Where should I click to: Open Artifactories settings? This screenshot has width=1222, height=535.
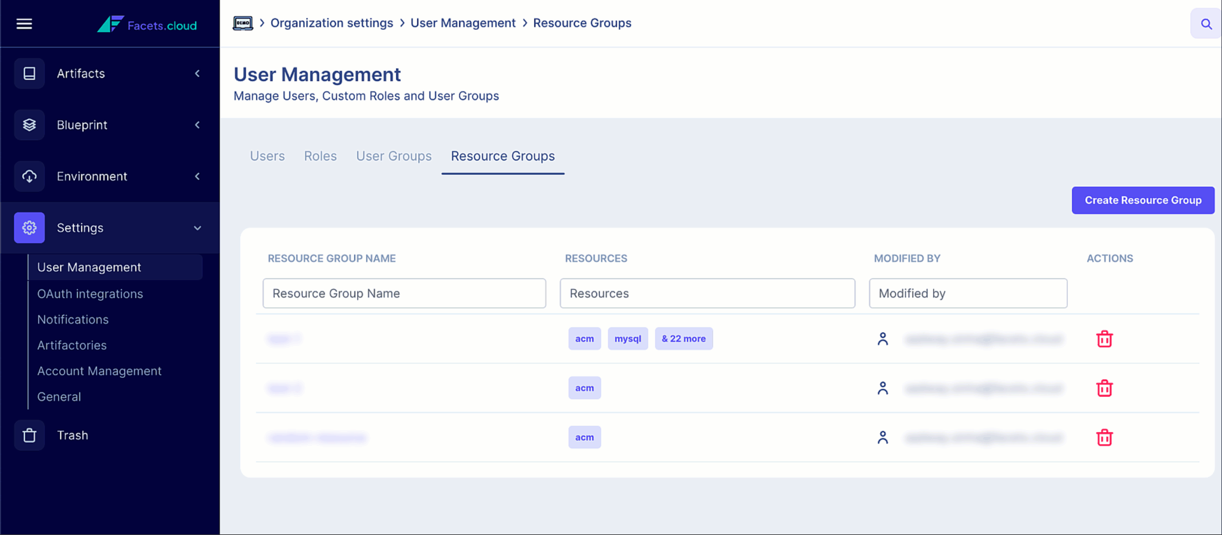pyautogui.click(x=72, y=345)
